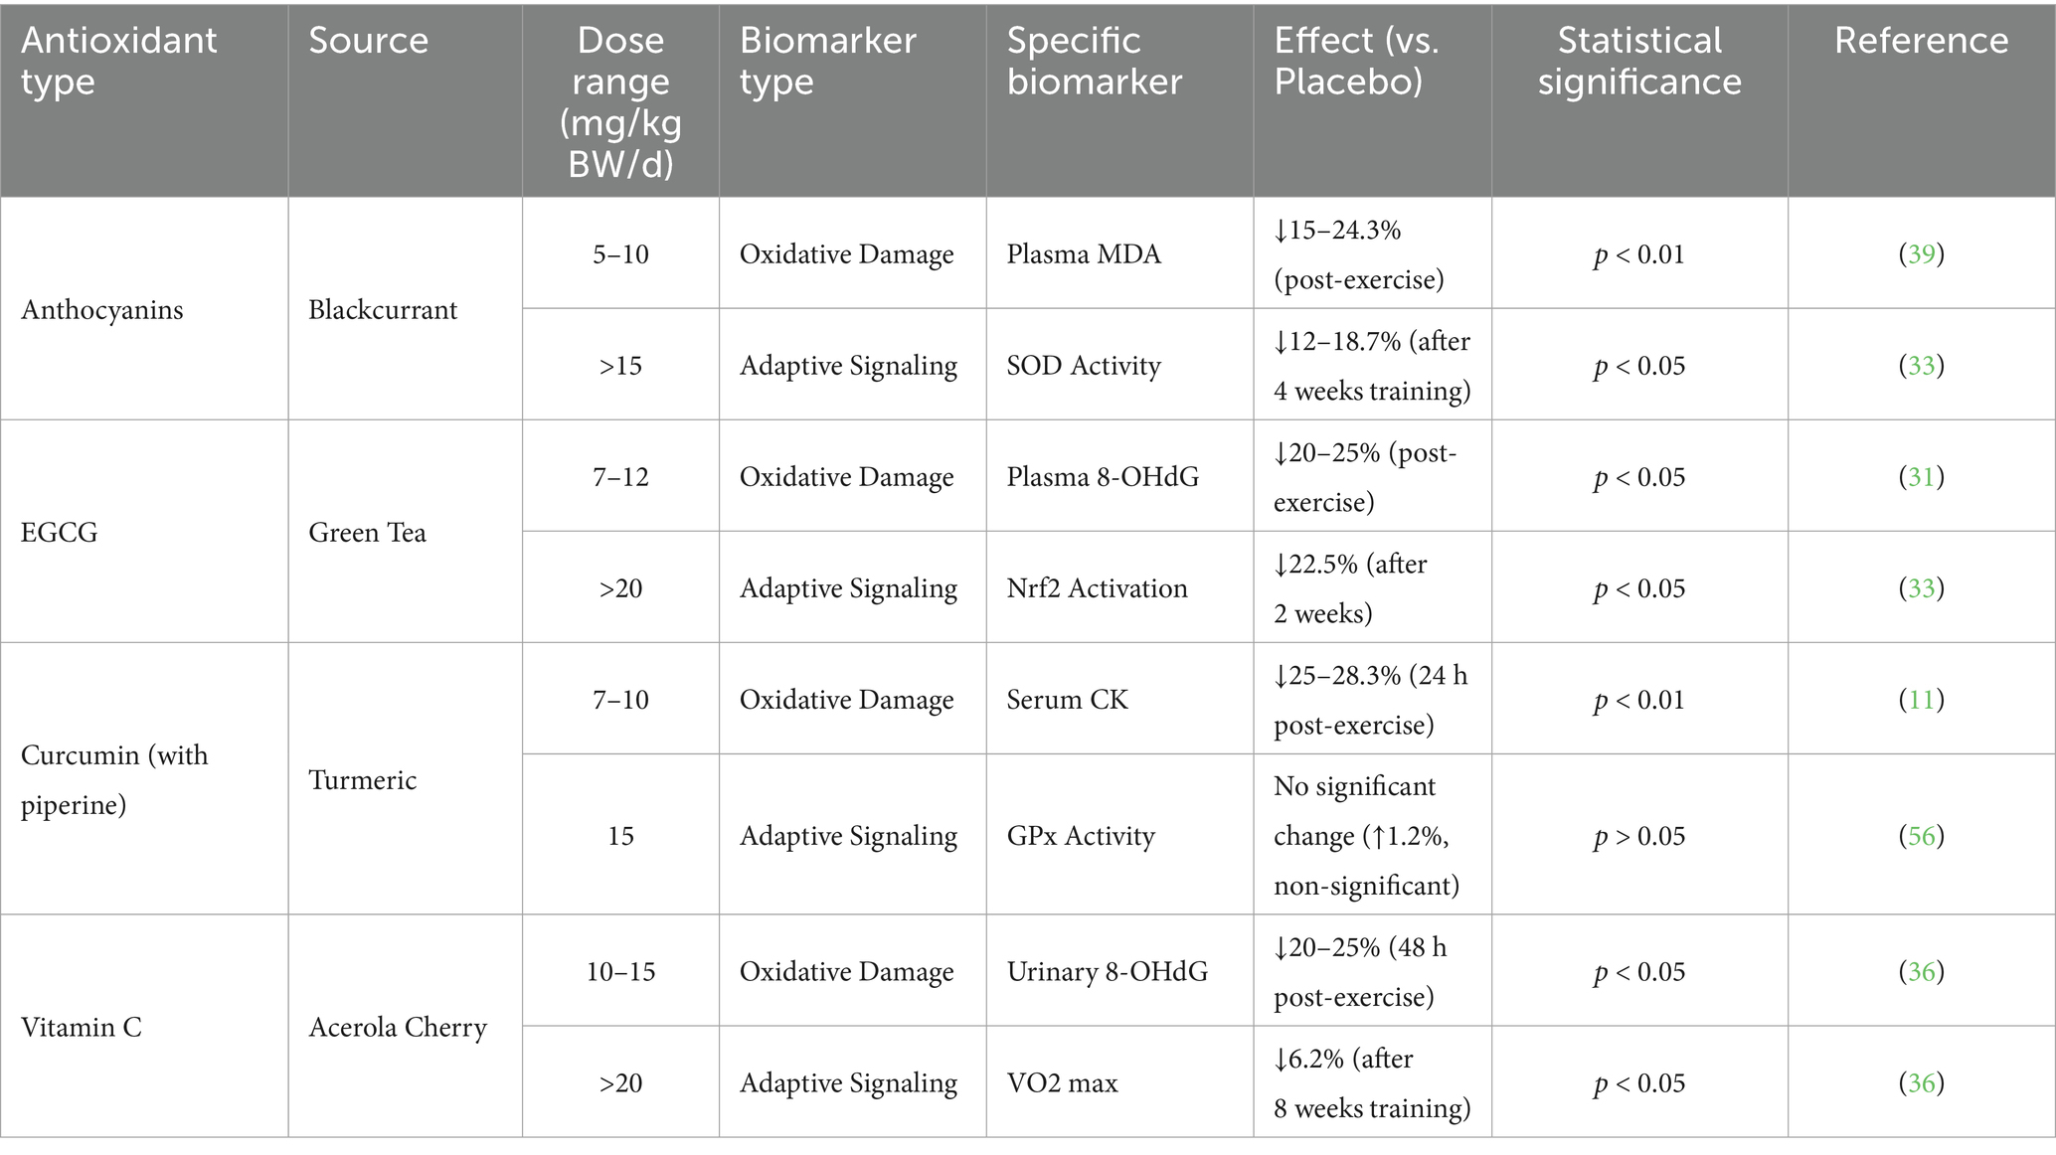Select the Biomarker type column header
This screenshot has width=2056, height=1155.
pos(827,61)
